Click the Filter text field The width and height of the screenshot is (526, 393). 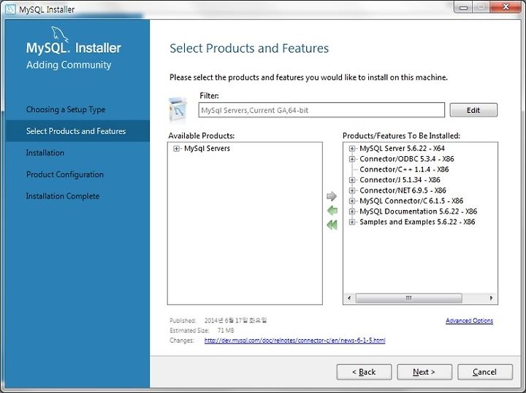click(321, 110)
